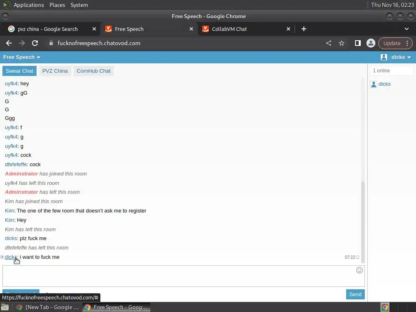Open the System menu
Viewport: 416px width, 312px height.
[79, 5]
